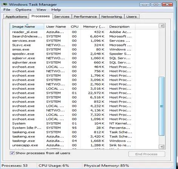The width and height of the screenshot is (178, 169).
Task: Select the SearchIndexe... process row
Action: (72, 37)
